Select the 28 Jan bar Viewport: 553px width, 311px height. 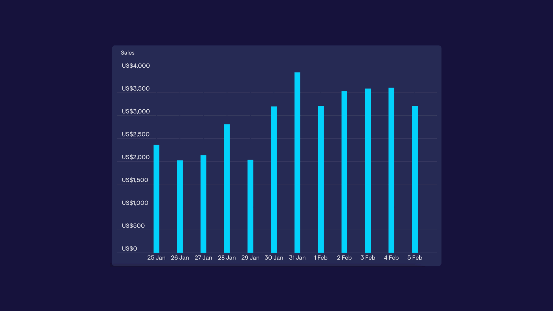pyautogui.click(x=227, y=189)
